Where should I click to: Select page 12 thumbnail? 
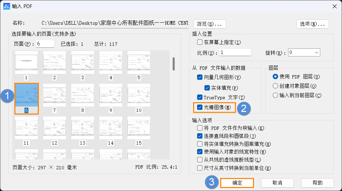[55, 128]
